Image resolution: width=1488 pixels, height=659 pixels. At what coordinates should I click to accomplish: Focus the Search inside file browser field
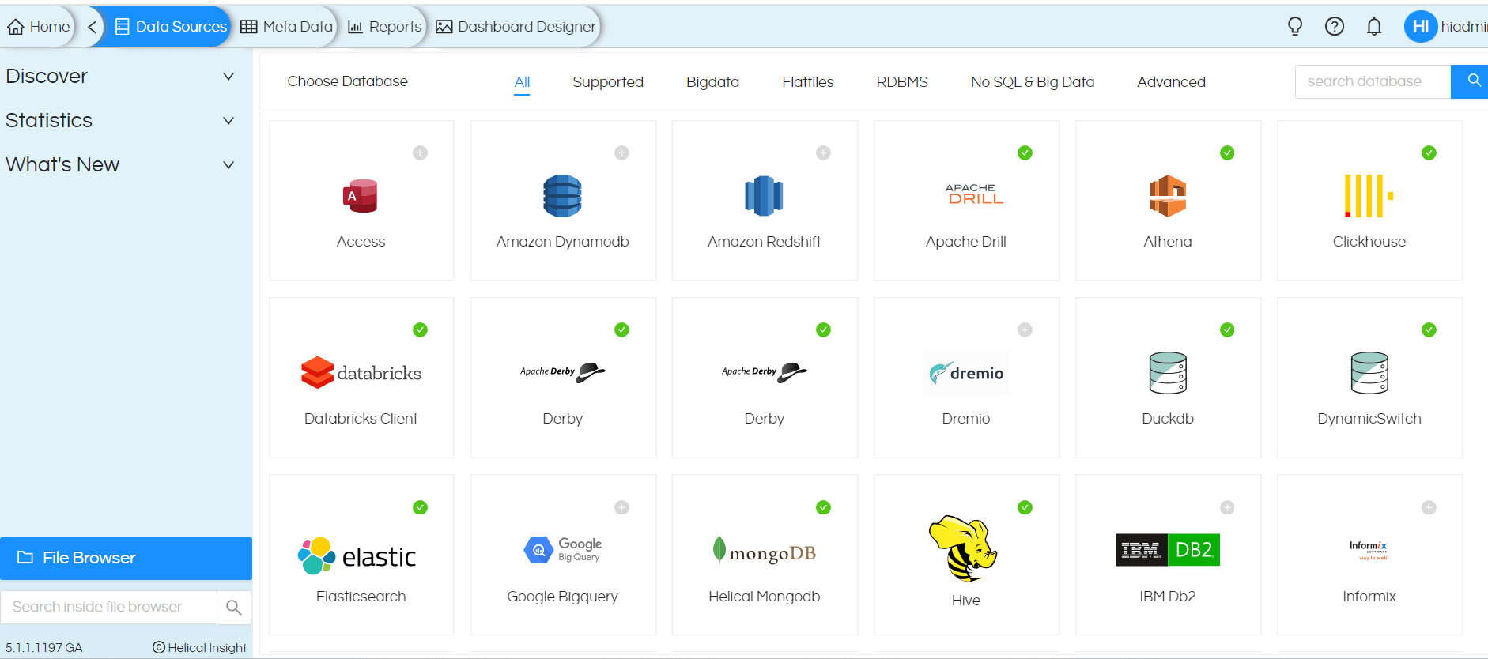(108, 607)
